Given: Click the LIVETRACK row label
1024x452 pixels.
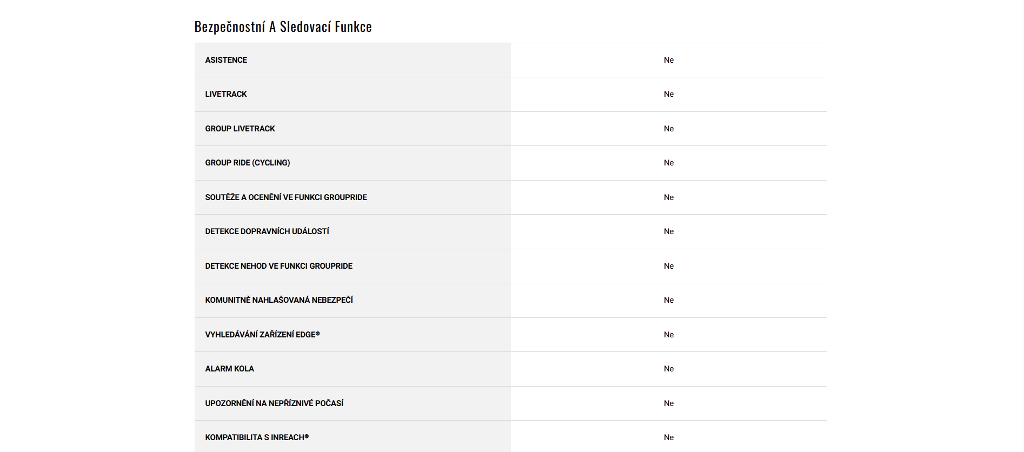Looking at the screenshot, I should 226,94.
